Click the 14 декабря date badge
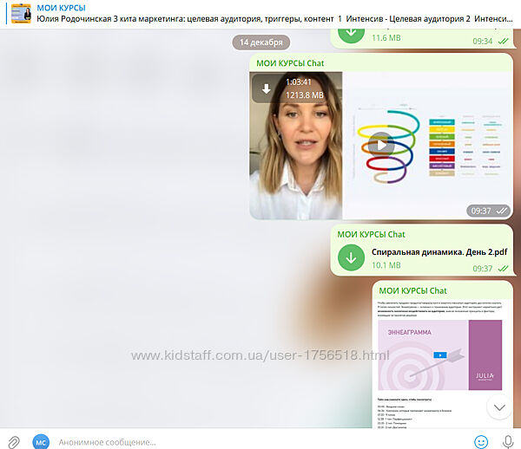This screenshot has width=521, height=449. pos(260,42)
